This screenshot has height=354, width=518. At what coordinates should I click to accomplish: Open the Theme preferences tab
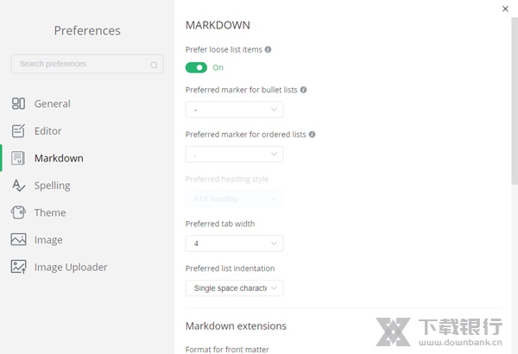tap(50, 212)
